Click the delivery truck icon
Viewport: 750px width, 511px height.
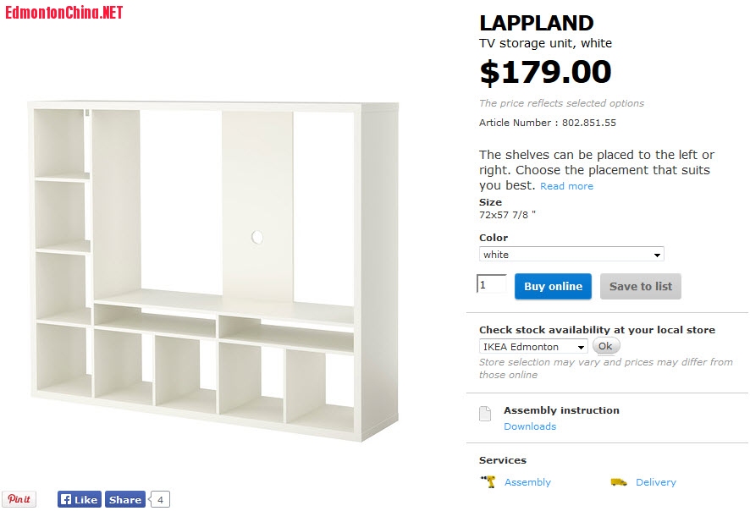[x=619, y=482]
